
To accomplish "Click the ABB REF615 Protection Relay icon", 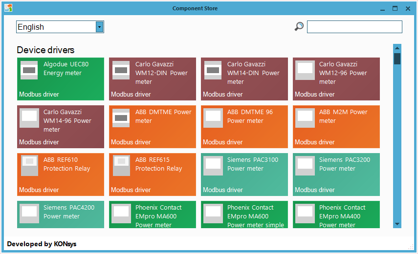I will coord(122,166).
